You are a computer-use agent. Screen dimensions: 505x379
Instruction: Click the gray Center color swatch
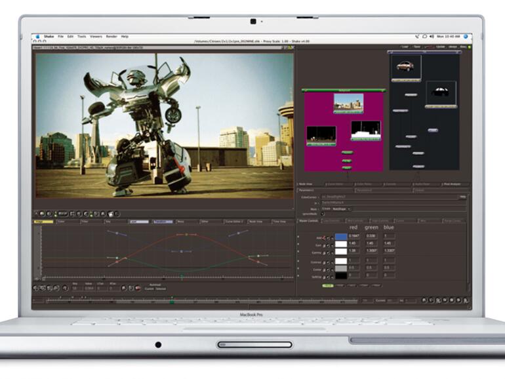pyautogui.click(x=341, y=268)
